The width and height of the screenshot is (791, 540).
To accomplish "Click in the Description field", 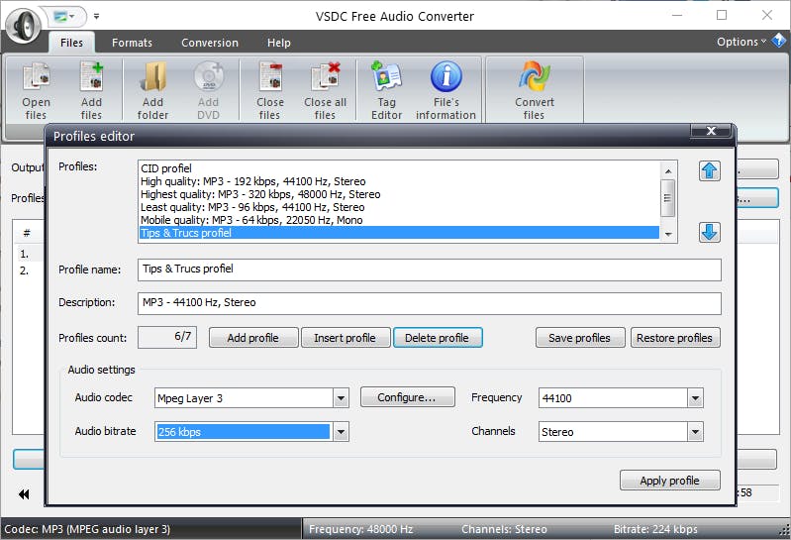I will [x=430, y=303].
